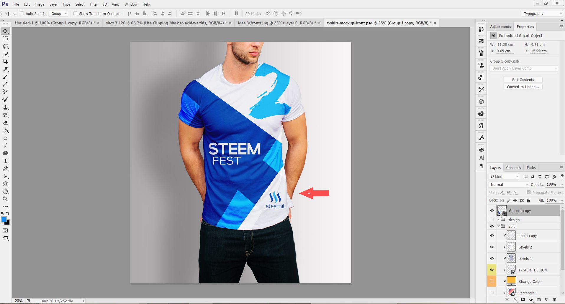
Task: Select the Eyedropper tool
Action: [x=5, y=69]
